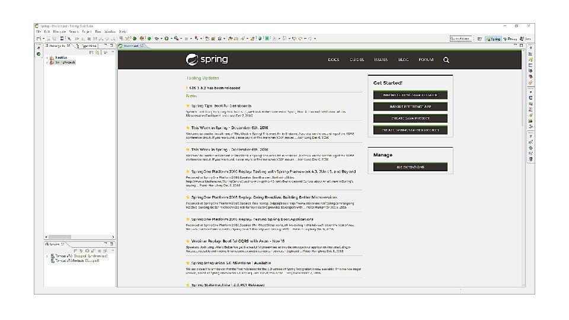
Task: Minimize the Dashboard editor area
Action: click(x=515, y=45)
